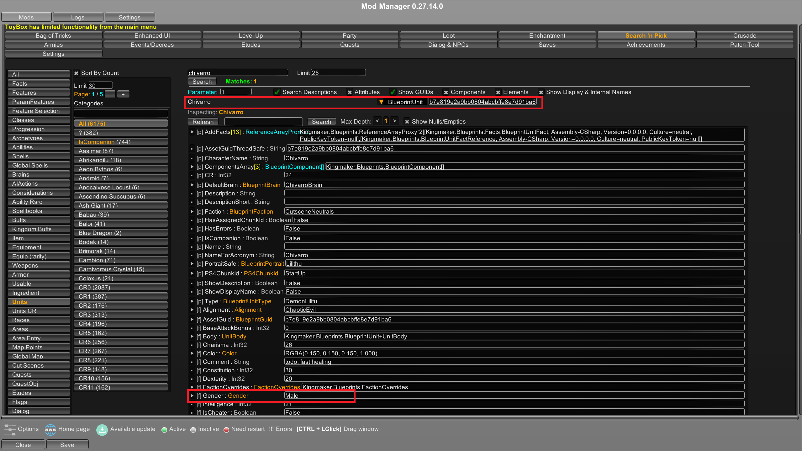Expand the Faction BlueprintFaction row

coord(192,212)
